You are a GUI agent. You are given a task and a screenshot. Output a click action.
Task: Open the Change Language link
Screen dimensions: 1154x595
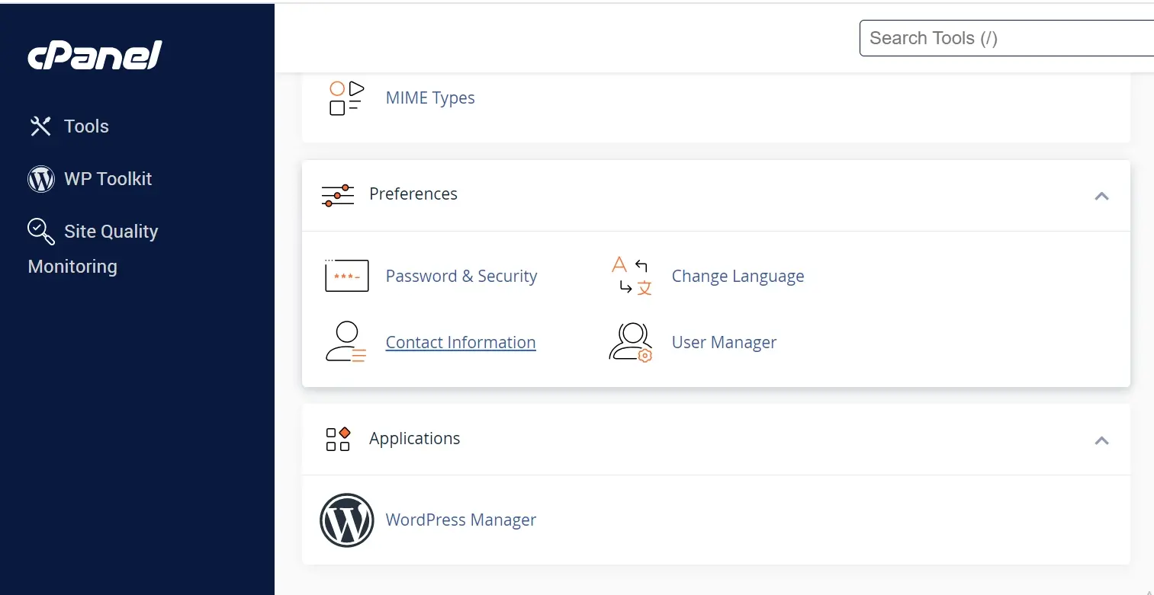point(738,276)
